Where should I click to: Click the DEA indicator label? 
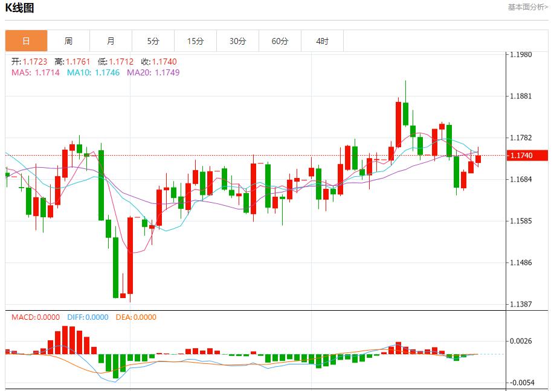pyautogui.click(x=137, y=317)
